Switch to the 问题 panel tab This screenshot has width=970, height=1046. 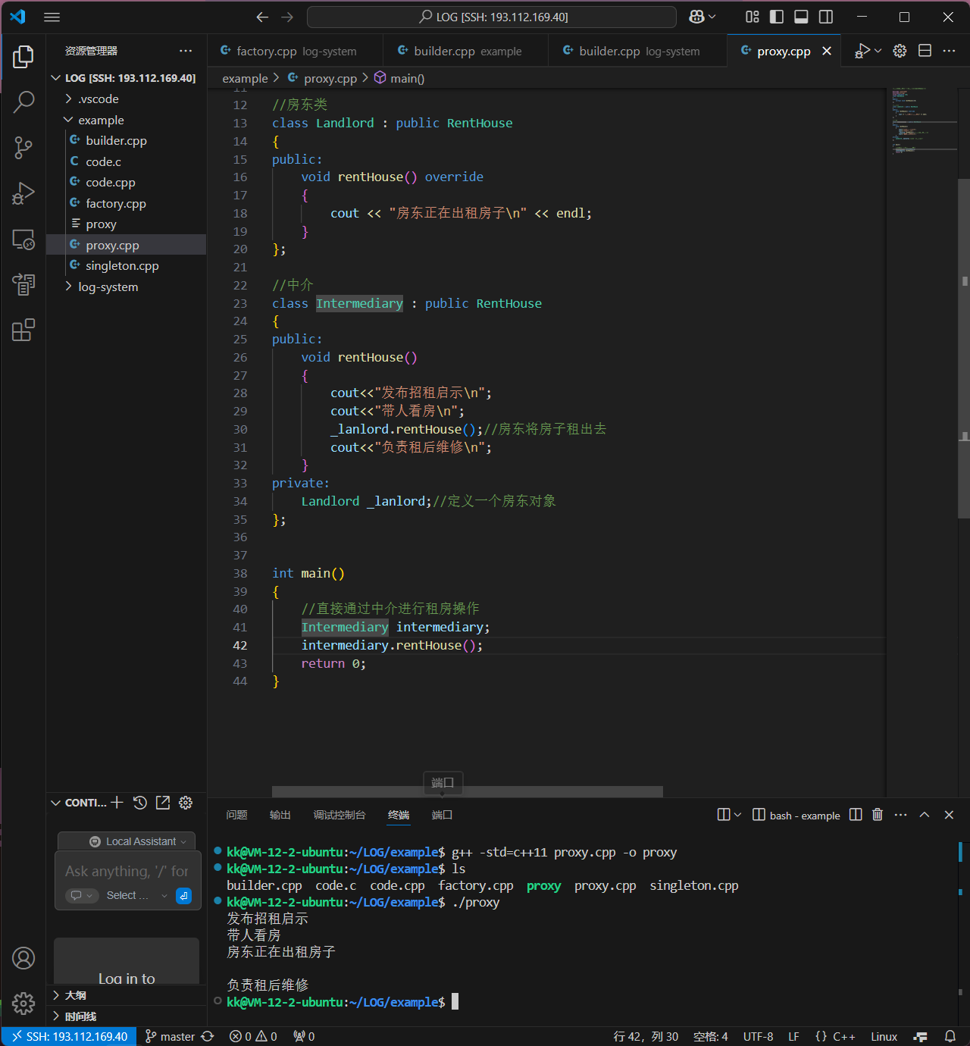(236, 815)
